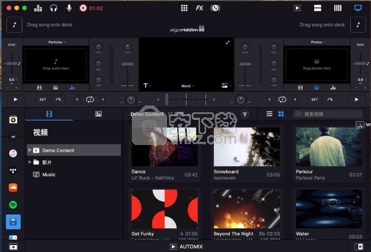This screenshot has height=252, width=371.
Task: Switch library to grid view
Action: tap(281, 114)
